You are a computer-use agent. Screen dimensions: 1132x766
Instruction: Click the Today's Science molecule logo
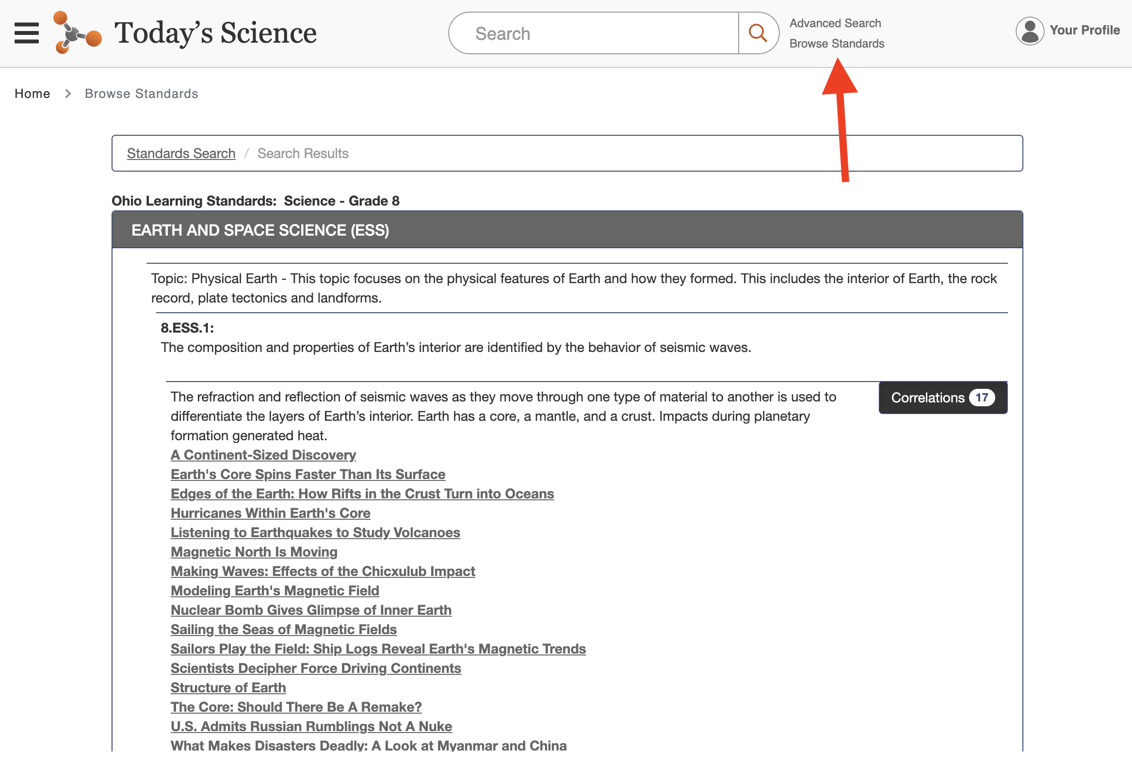point(78,32)
